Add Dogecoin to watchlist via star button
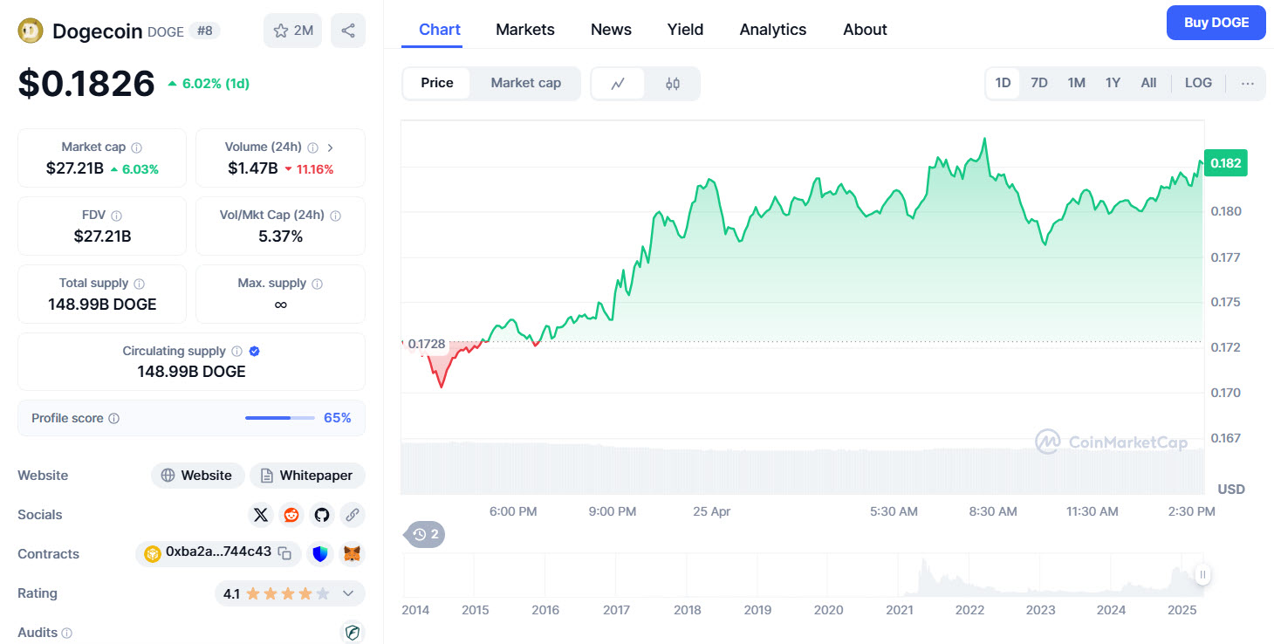 (292, 31)
